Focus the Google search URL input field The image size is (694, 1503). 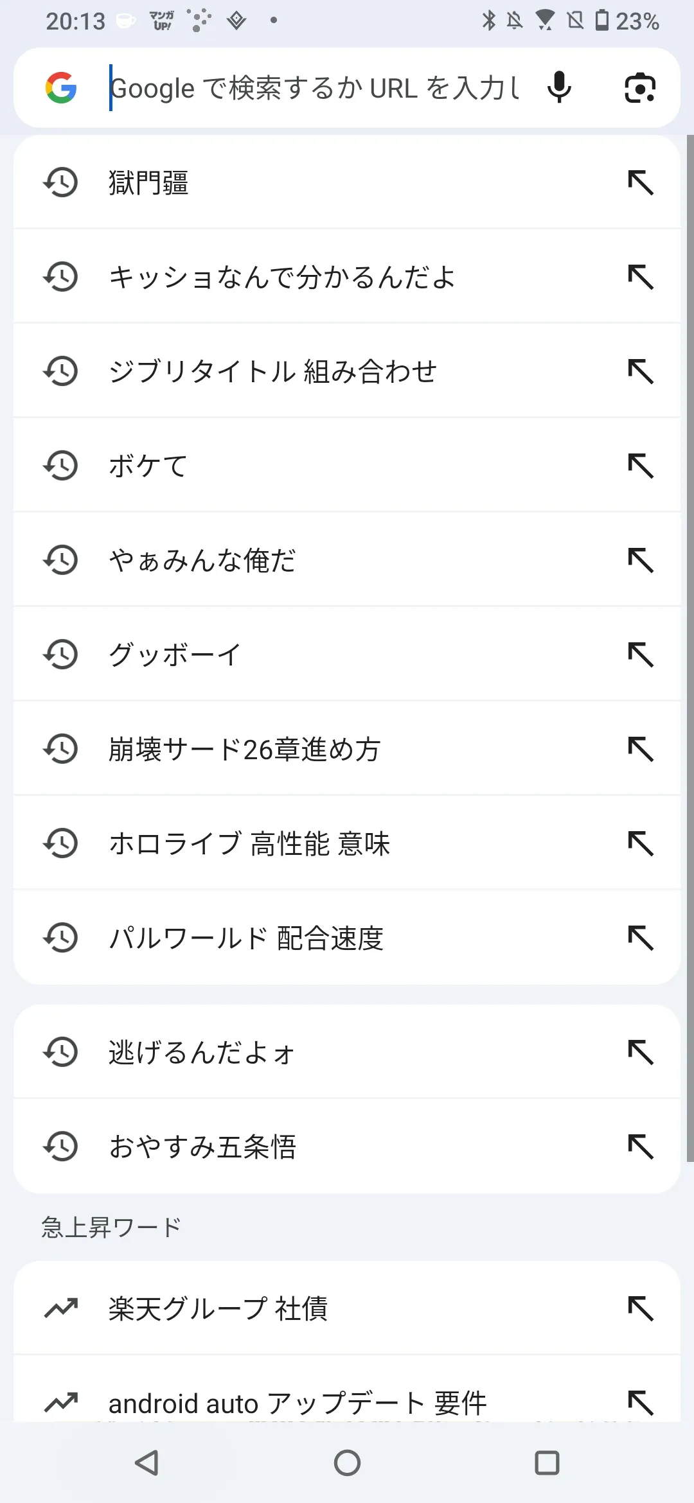pyautogui.click(x=315, y=88)
